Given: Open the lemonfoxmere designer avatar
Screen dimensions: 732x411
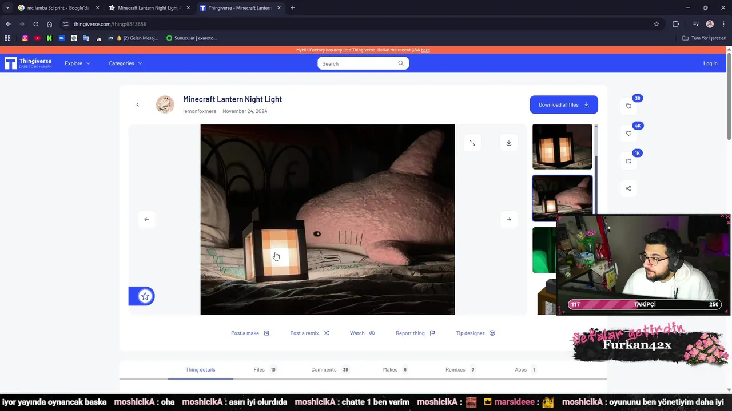Looking at the screenshot, I should click(165, 104).
